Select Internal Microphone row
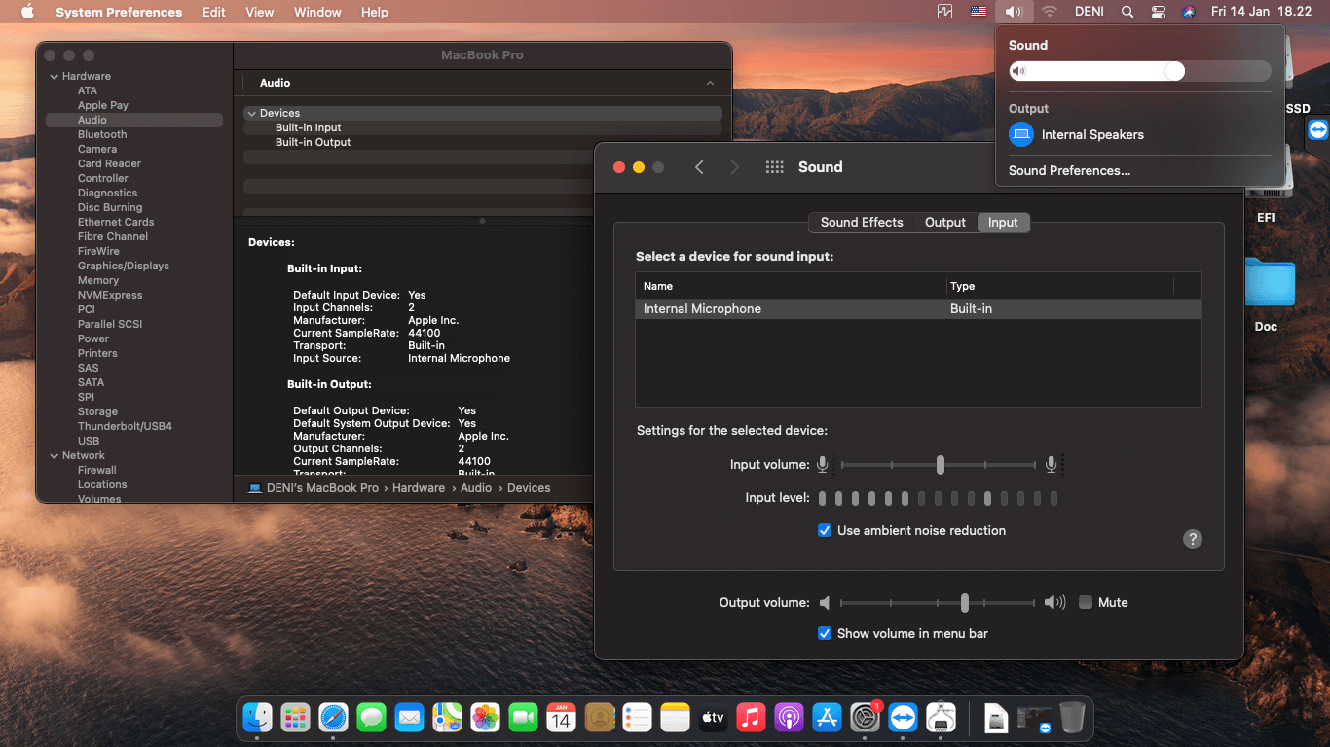Screen dimensions: 1330x747 [918, 309]
